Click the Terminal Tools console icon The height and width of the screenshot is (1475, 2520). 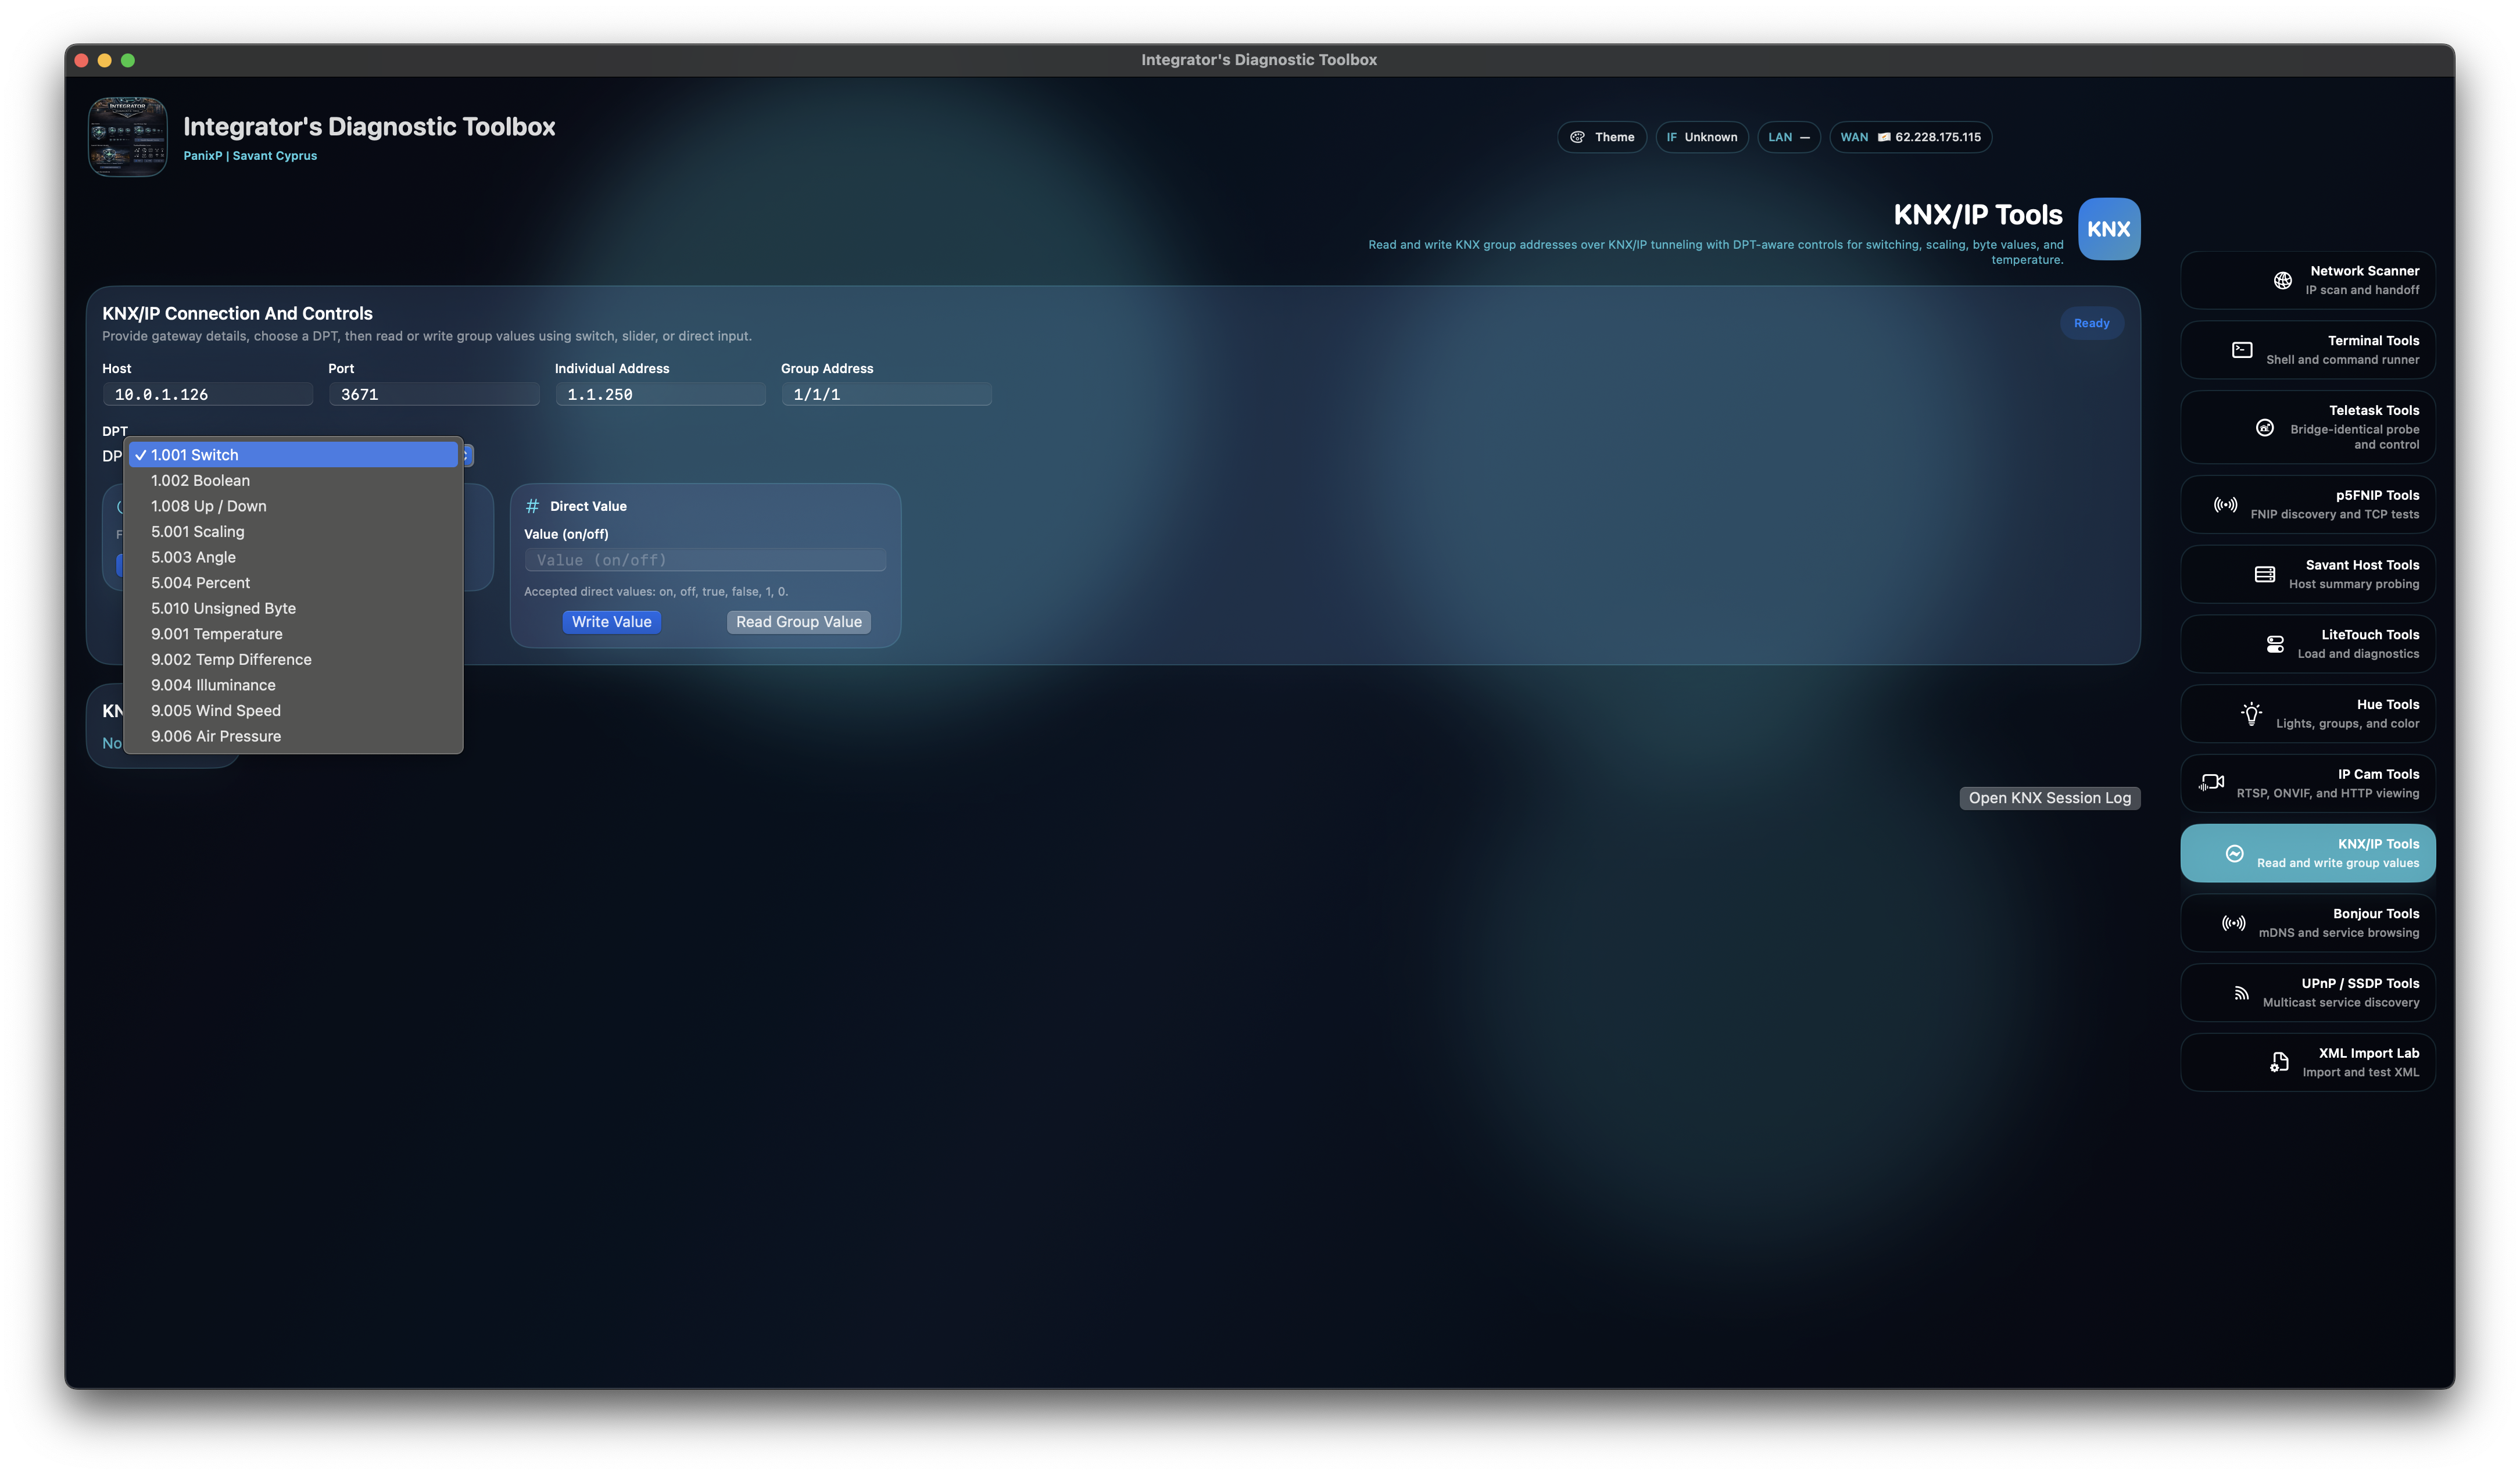click(2242, 350)
